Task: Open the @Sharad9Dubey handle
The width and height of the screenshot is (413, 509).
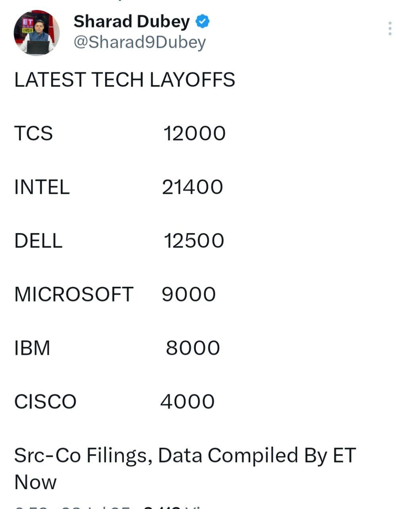Action: point(140,42)
